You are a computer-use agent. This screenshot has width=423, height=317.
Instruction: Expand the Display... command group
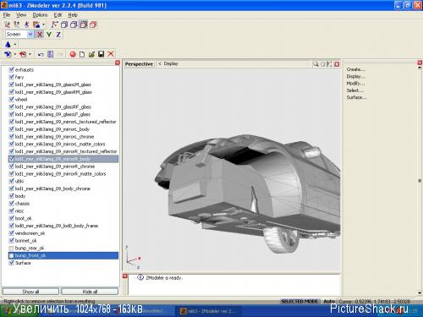click(356, 76)
